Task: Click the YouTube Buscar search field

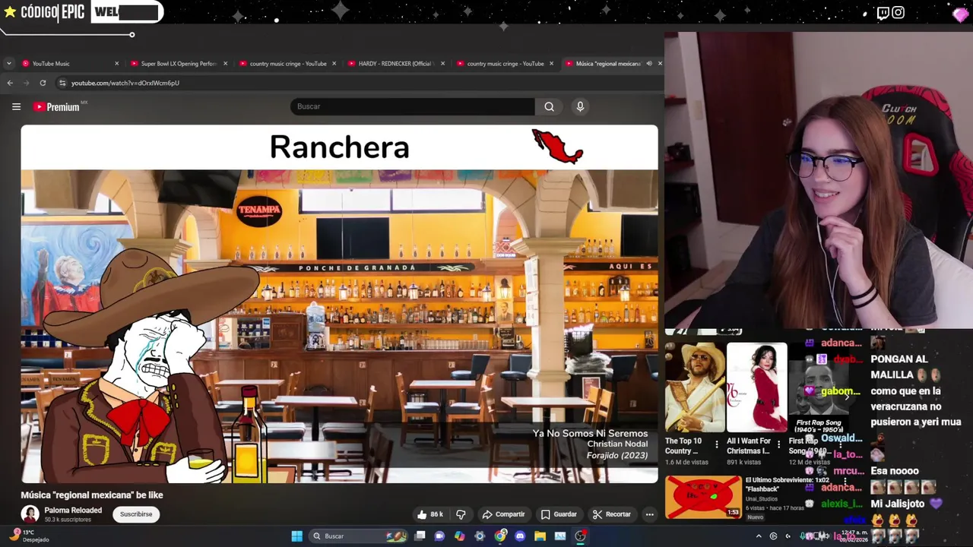Action: [x=412, y=107]
